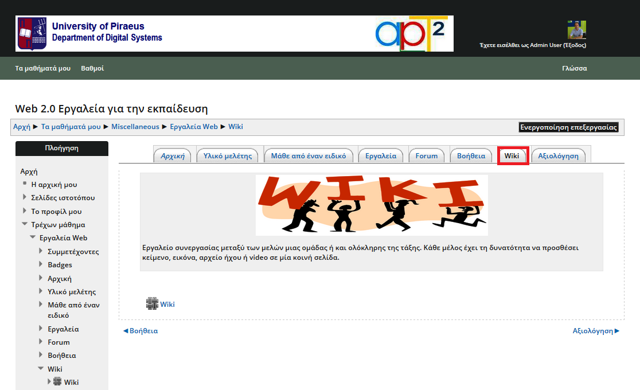Click the Wiki activity icon in content area

[x=152, y=303]
